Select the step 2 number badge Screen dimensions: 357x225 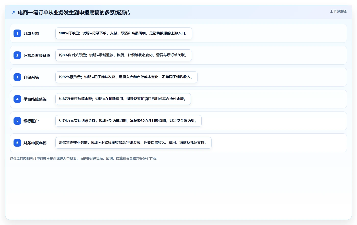coord(17,55)
